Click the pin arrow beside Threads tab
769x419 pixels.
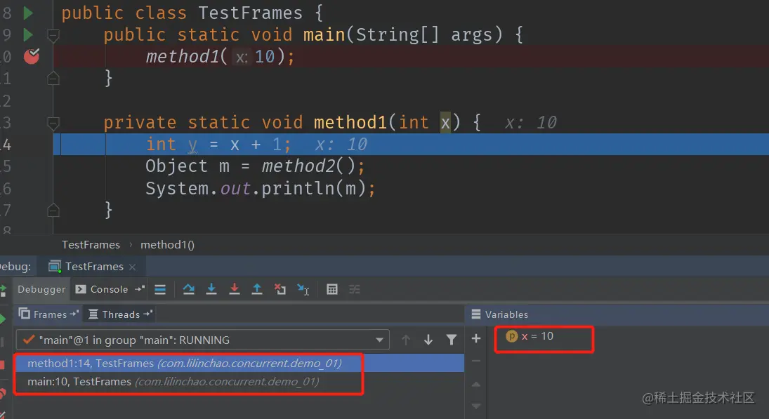click(x=148, y=314)
